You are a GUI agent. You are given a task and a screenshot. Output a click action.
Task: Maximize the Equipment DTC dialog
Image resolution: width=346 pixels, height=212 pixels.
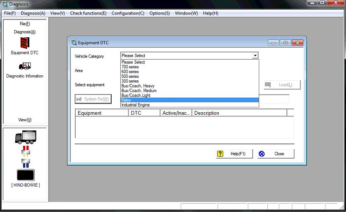tap(285, 43)
